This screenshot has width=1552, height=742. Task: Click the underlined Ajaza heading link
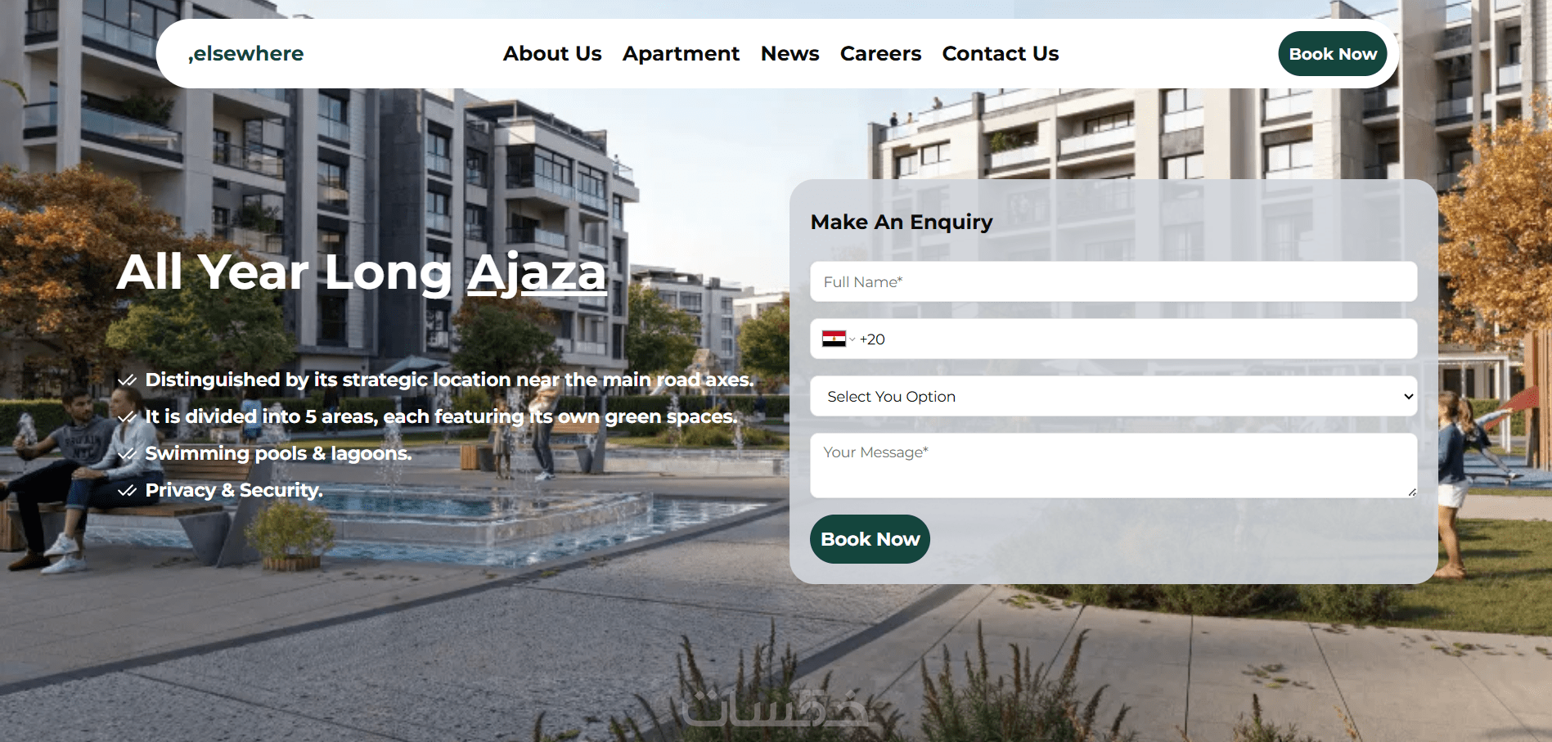point(537,272)
